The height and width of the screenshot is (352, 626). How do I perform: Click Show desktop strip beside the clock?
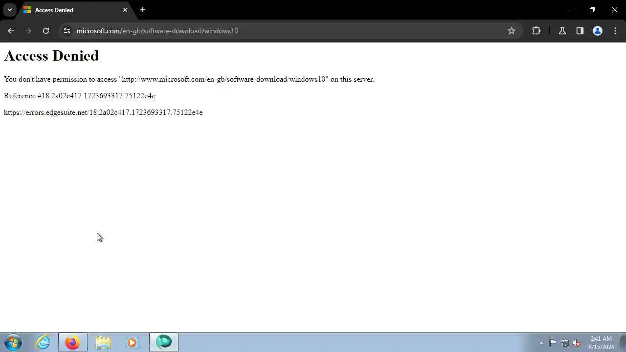[622, 343]
